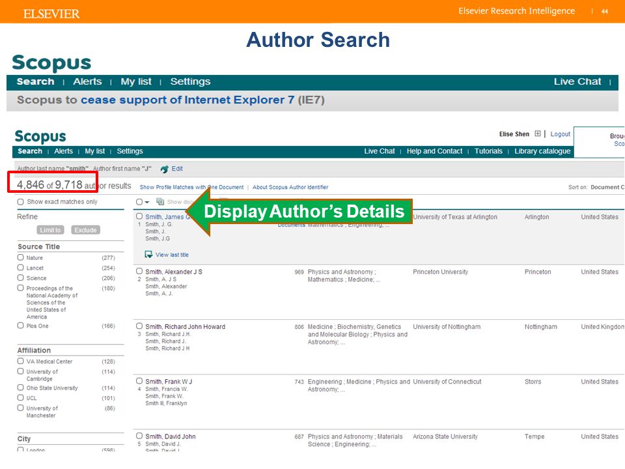Click the Edit search link
The image size is (625, 469).
(177, 169)
